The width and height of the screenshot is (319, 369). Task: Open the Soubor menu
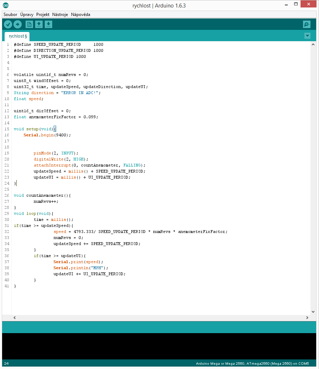tap(10, 15)
